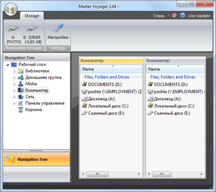Image resolution: width=216 pixels, height=192 pixels.
Task: Expand the Библиотеки tree node
Action: click(15, 71)
